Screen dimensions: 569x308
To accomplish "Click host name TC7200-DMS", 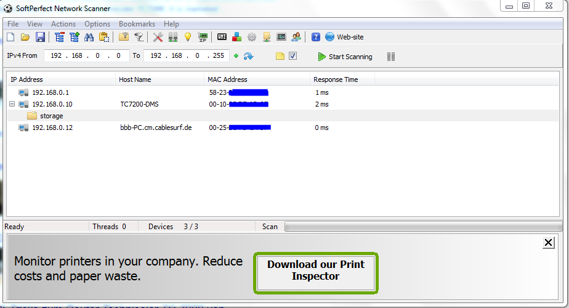I will (139, 104).
